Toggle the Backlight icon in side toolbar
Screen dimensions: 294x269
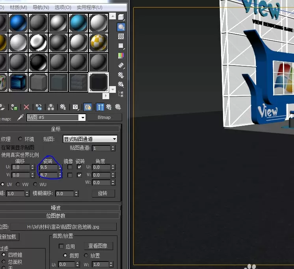click(121, 27)
